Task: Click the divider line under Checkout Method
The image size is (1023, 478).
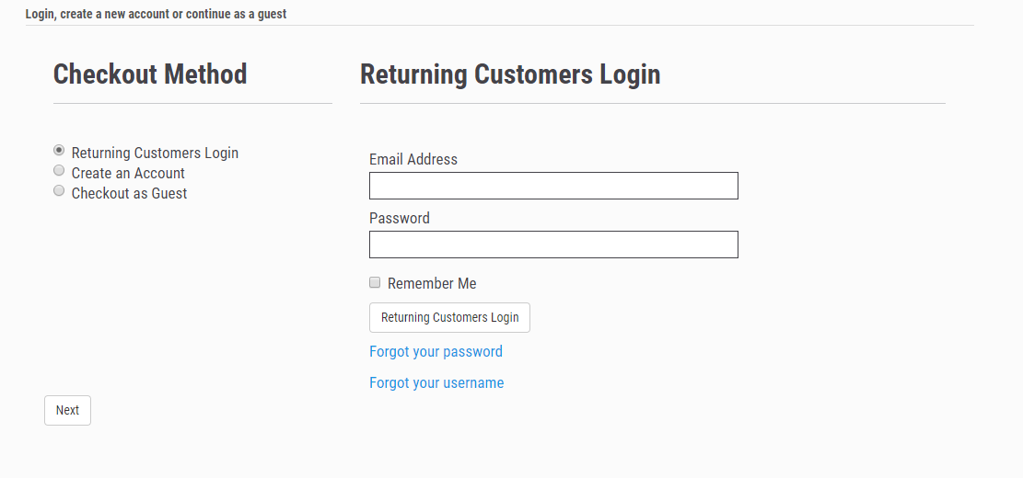Action: [x=192, y=104]
